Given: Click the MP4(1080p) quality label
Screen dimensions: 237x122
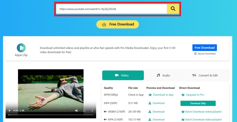Looking at the screenshot, I should [x=111, y=95].
